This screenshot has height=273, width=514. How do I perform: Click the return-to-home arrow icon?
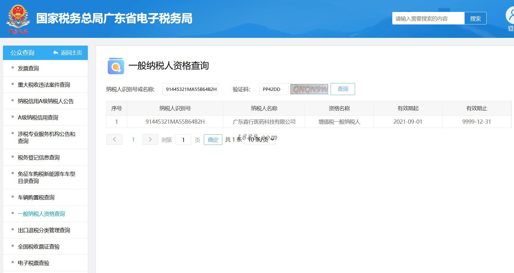(55, 53)
